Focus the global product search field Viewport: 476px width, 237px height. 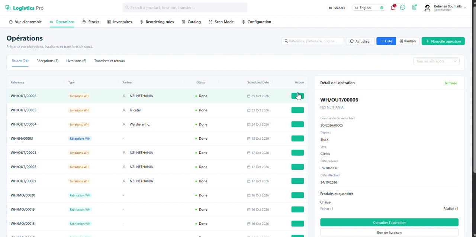pos(185,7)
